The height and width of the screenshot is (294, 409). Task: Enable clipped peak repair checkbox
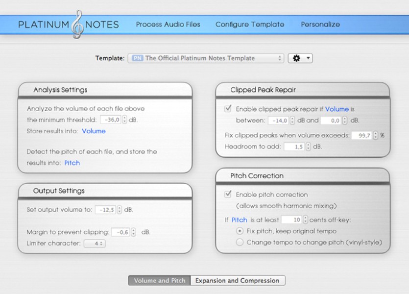tap(228, 109)
